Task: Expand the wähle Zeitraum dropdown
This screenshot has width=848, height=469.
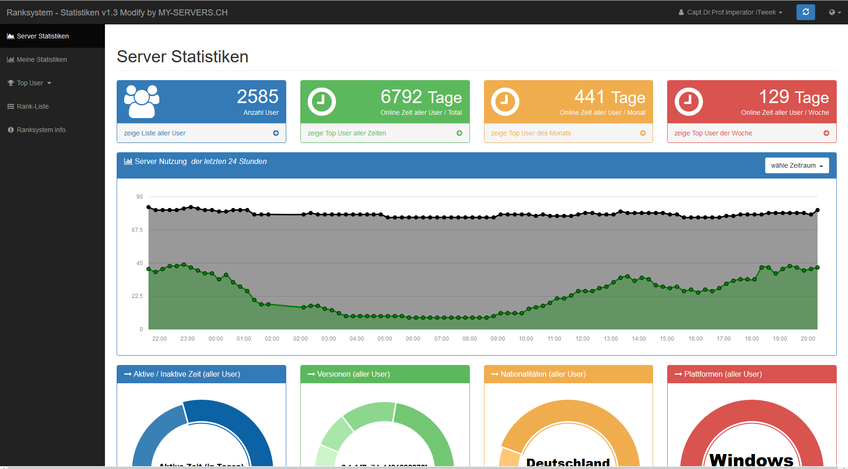Action: [796, 165]
